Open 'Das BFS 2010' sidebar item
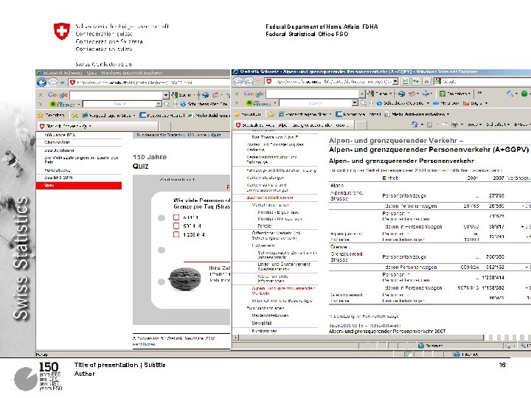The width and height of the screenshot is (531, 398). (x=58, y=178)
